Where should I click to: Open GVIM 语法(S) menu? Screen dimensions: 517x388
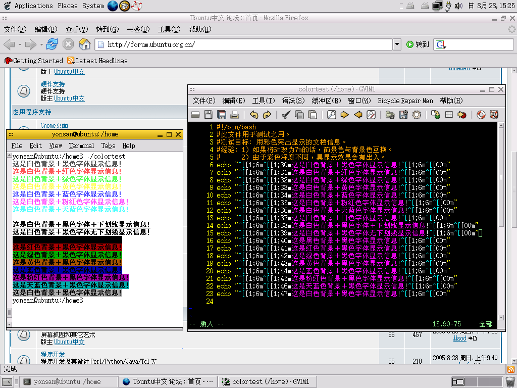(293, 101)
